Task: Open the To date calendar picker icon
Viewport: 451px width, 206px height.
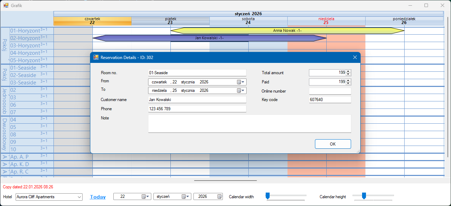Action: tap(239, 90)
